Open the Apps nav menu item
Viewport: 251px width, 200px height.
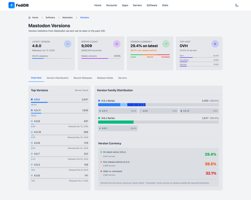125,5
